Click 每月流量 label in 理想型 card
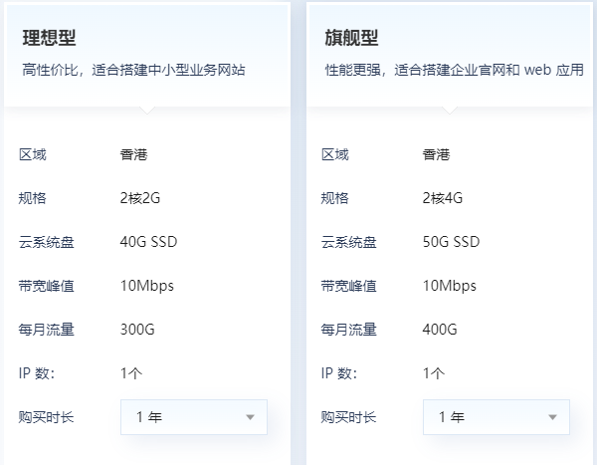 (x=47, y=330)
